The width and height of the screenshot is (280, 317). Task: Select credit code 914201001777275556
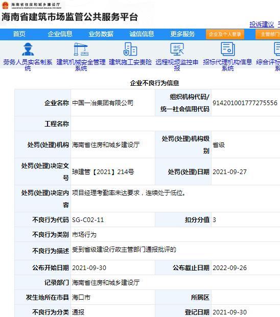pos(245,103)
